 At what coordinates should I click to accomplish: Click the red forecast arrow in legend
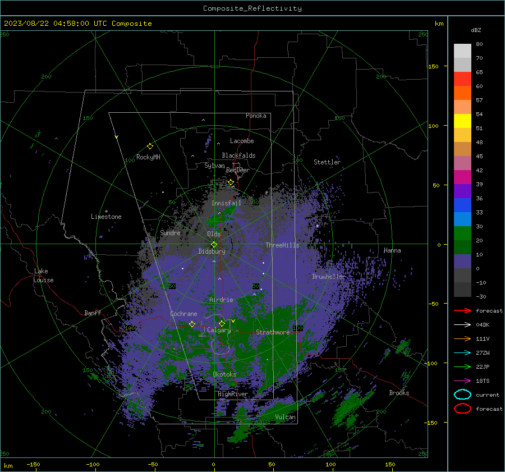[462, 310]
